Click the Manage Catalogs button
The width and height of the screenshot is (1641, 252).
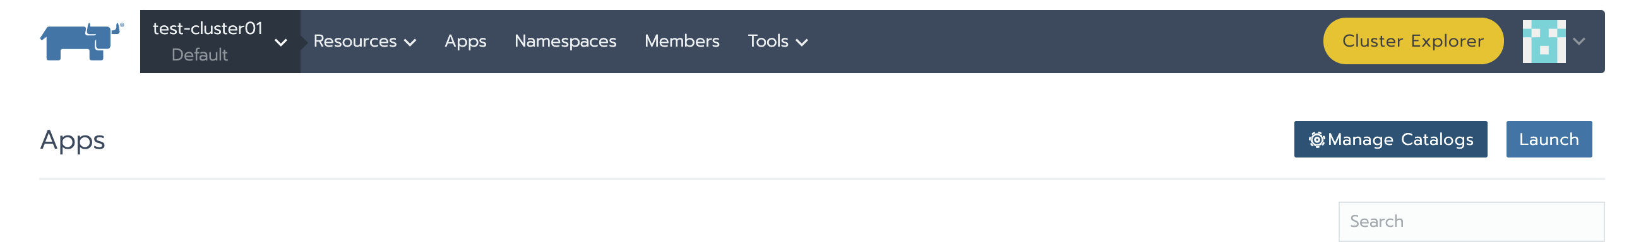tap(1390, 139)
